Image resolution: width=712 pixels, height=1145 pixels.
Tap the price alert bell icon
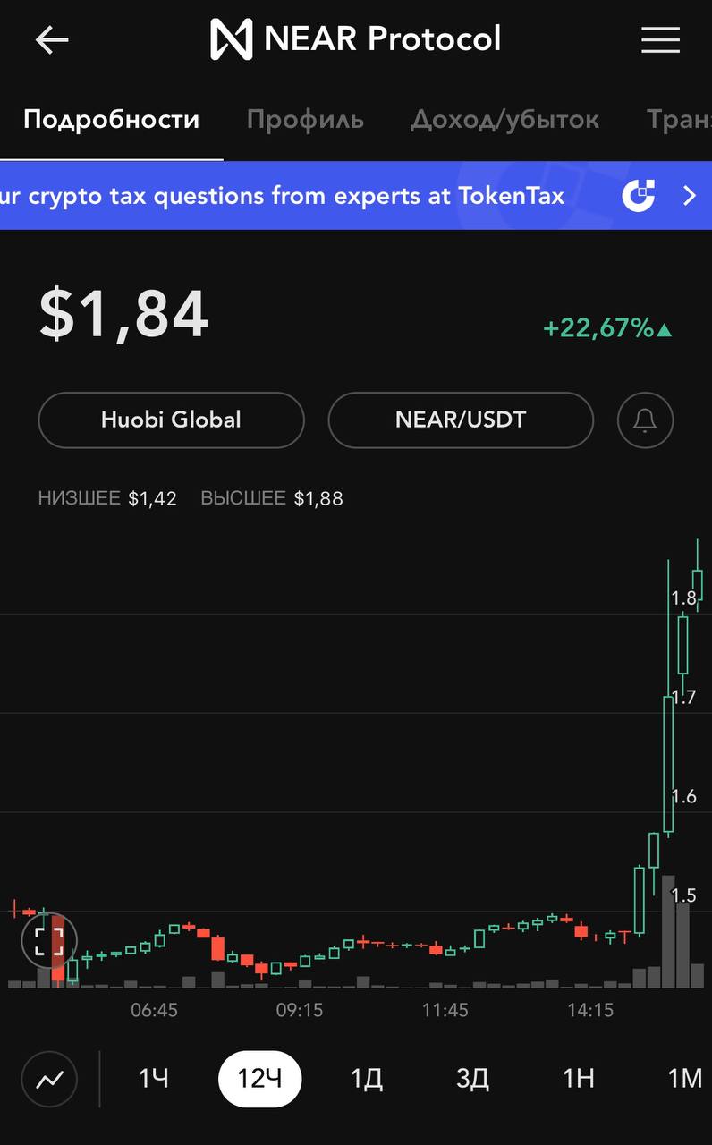click(645, 420)
